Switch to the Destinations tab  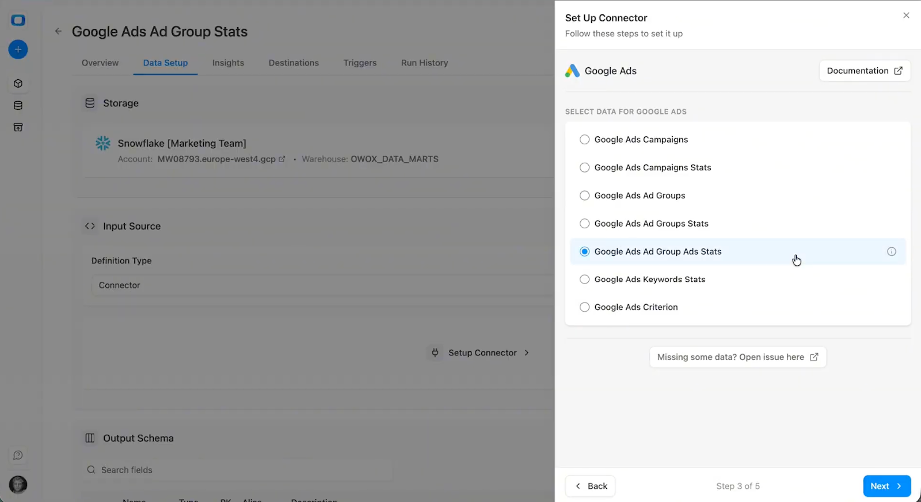tap(294, 63)
